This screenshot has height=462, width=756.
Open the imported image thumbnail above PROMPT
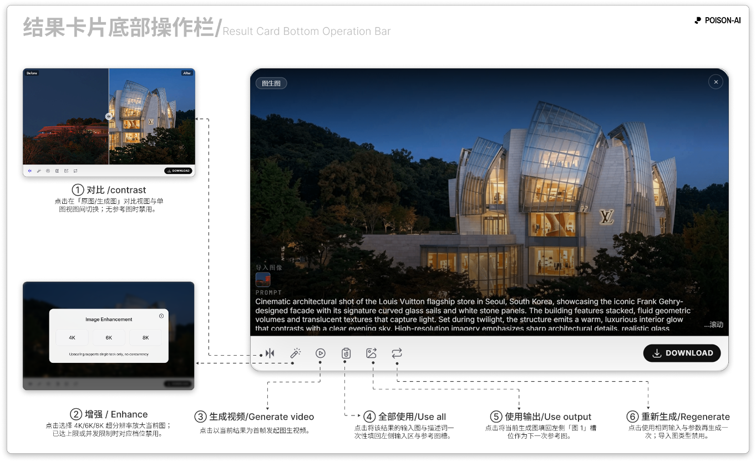pos(263,280)
